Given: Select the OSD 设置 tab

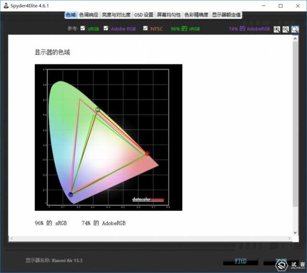Looking at the screenshot, I should point(144,15).
